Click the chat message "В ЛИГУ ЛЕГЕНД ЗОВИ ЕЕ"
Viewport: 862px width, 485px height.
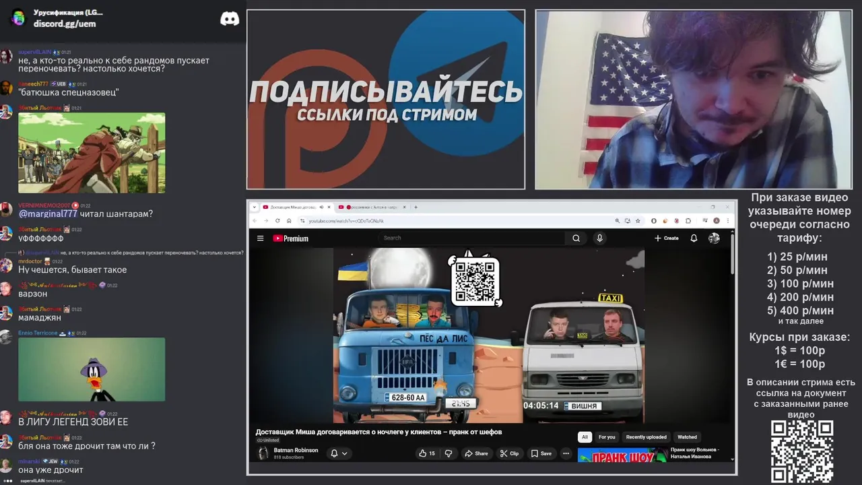click(x=73, y=422)
